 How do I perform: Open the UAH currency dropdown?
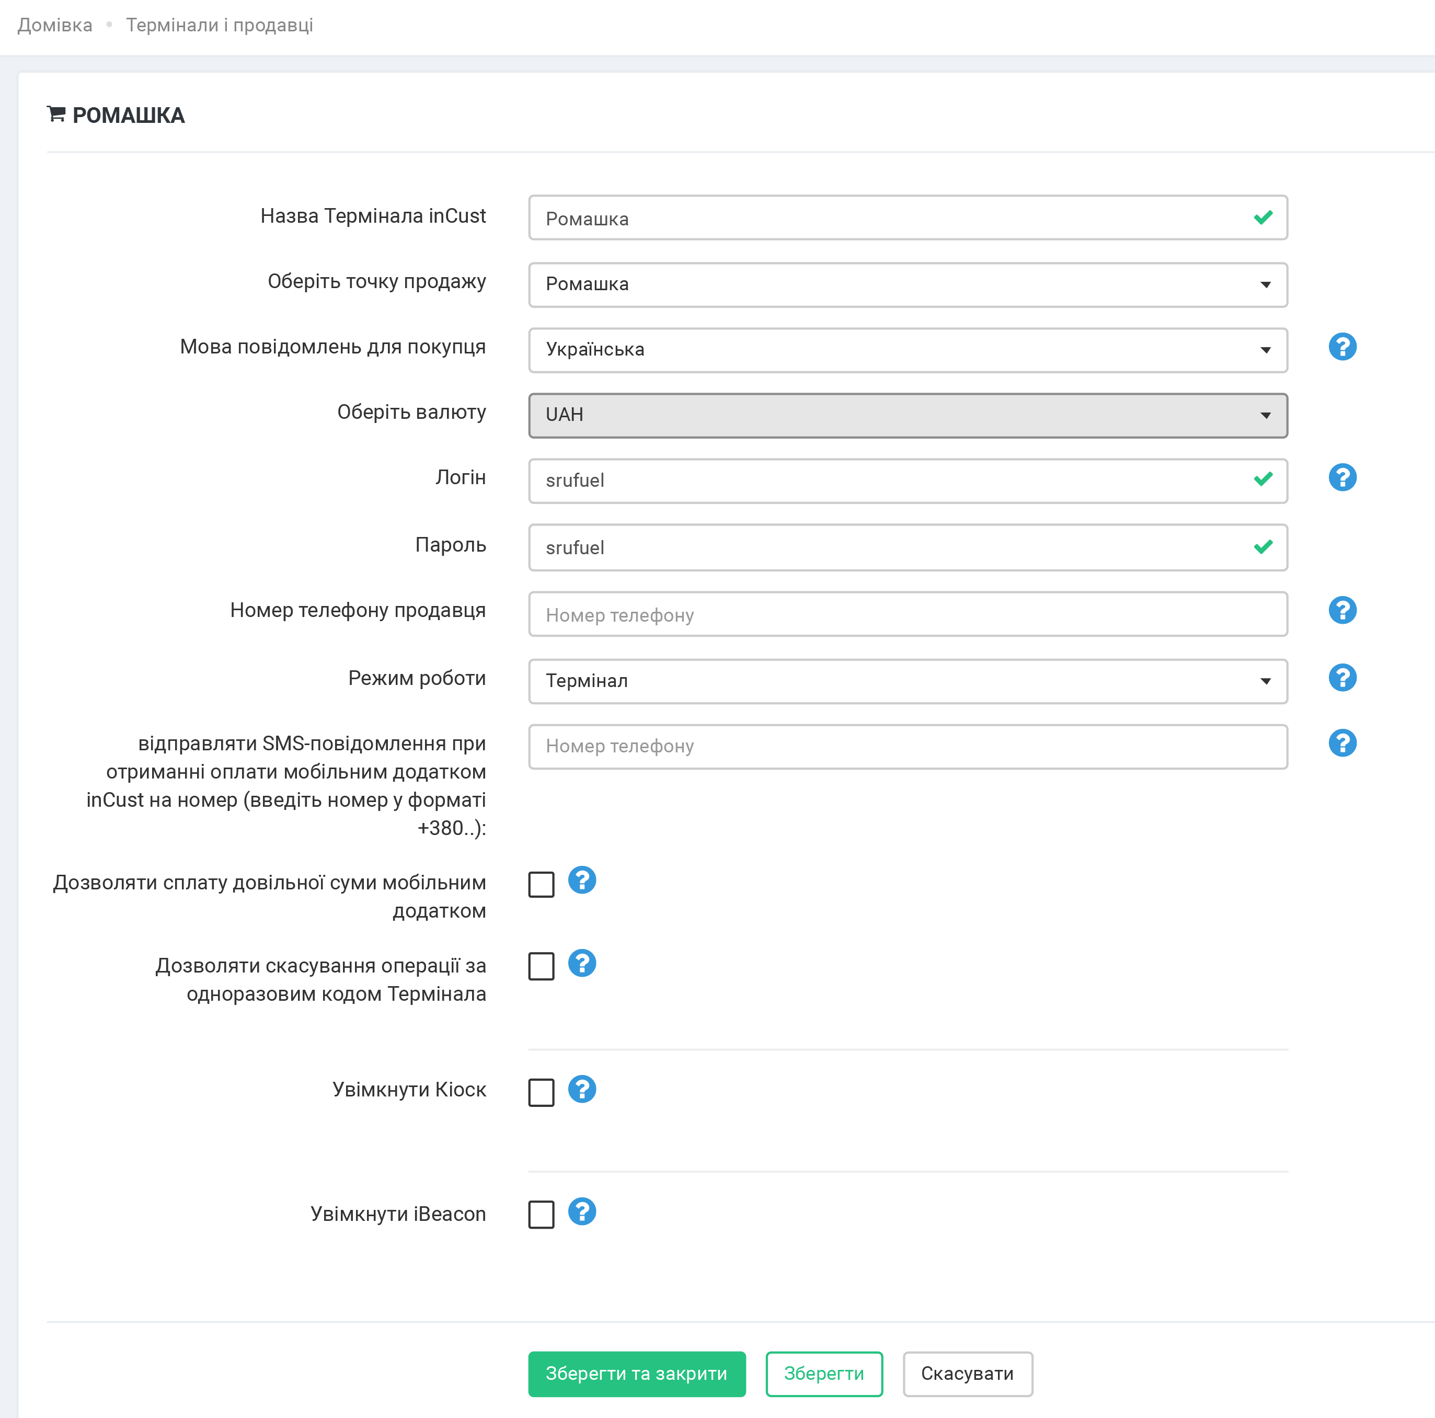click(907, 415)
